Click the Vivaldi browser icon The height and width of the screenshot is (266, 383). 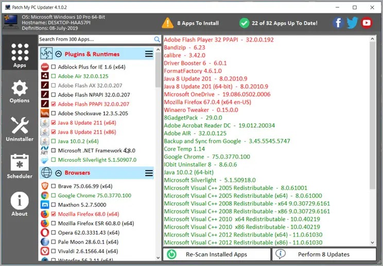(45, 251)
